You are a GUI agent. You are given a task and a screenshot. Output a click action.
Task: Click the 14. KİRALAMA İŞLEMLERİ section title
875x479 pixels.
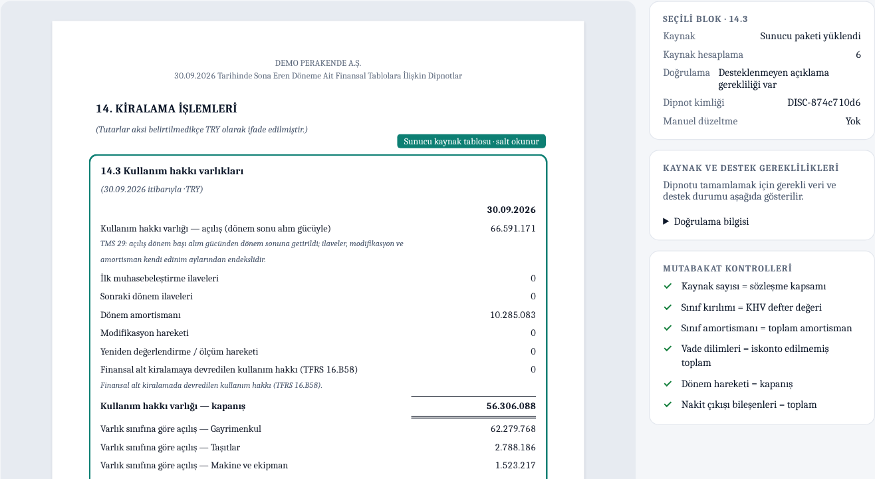pos(166,108)
